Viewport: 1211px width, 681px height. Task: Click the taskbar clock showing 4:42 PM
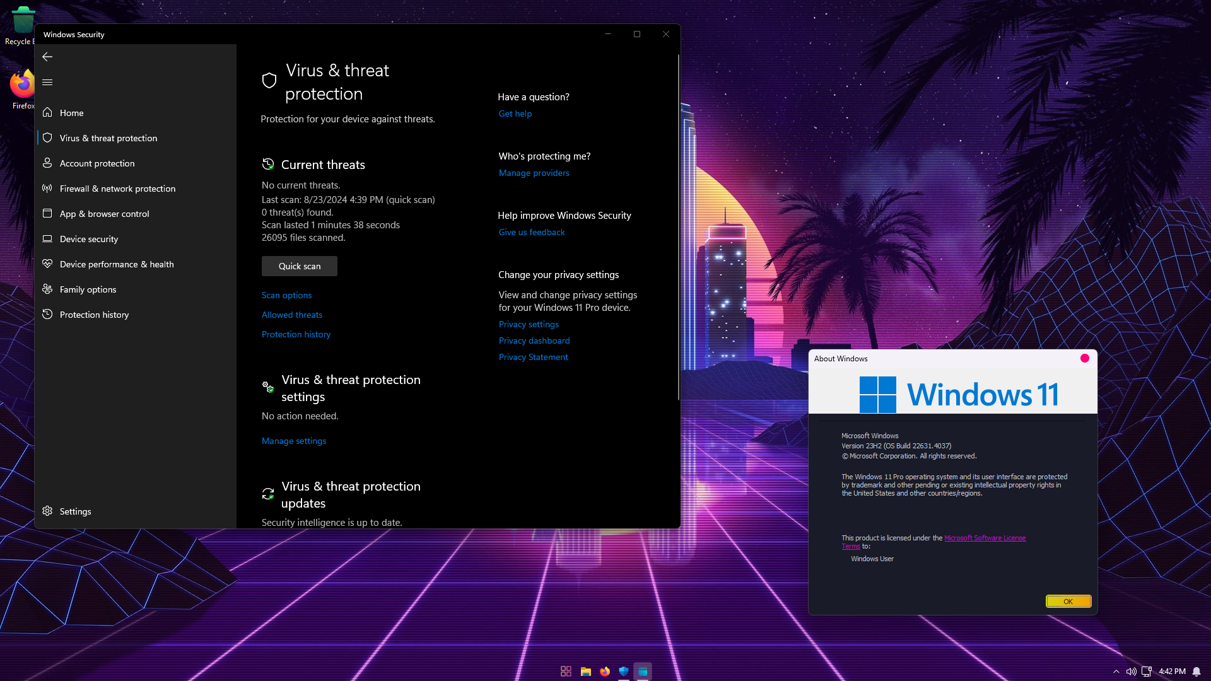(x=1172, y=672)
